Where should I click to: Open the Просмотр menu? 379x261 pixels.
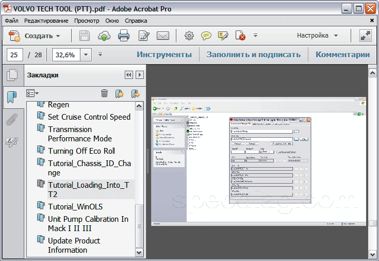pos(87,21)
